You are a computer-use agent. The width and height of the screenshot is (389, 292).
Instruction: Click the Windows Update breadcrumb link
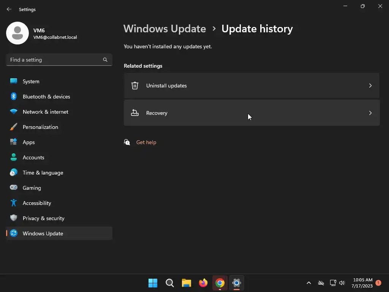coord(165,29)
